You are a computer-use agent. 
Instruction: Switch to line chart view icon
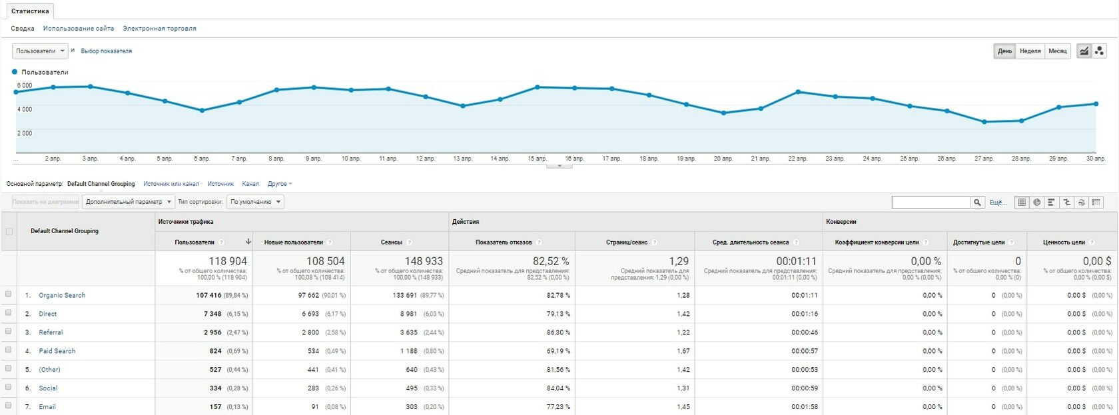pyautogui.click(x=1084, y=51)
